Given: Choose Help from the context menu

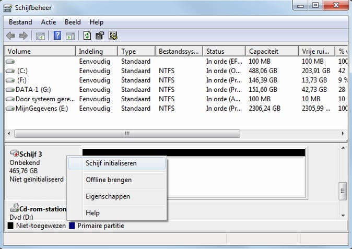Looking at the screenshot, I should tap(117, 212).
